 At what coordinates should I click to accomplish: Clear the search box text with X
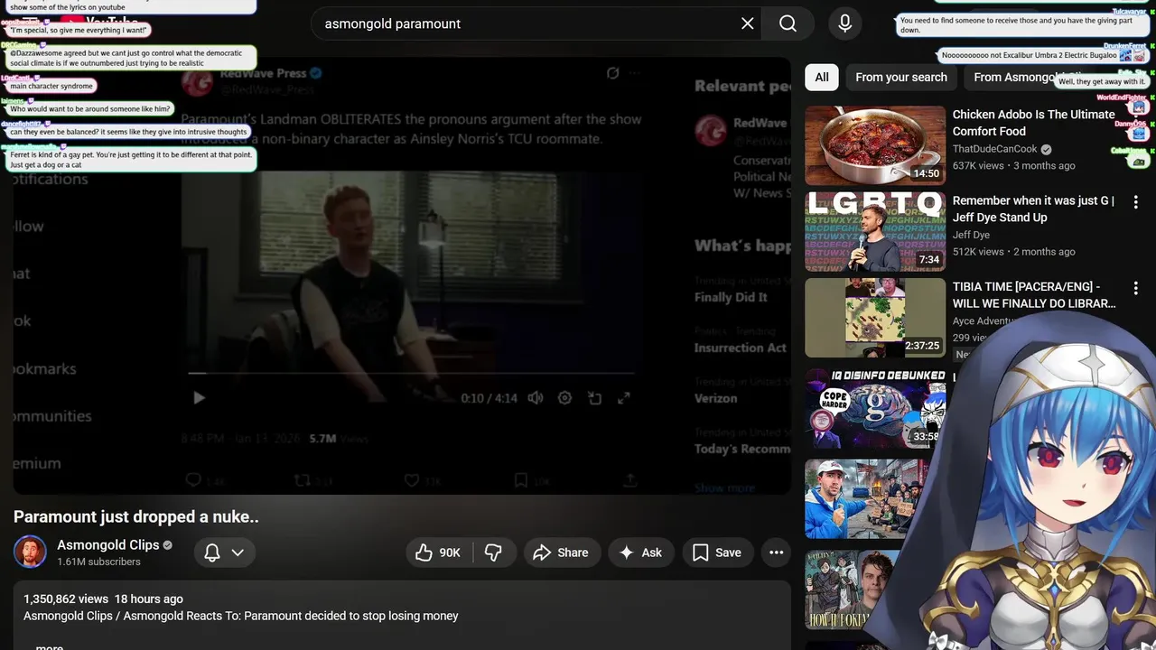[747, 23]
